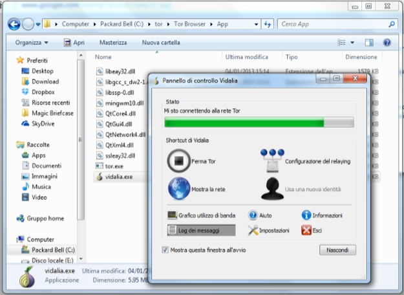Open Grafico utilizzo di banda
The width and height of the screenshot is (404, 295).
(173, 215)
